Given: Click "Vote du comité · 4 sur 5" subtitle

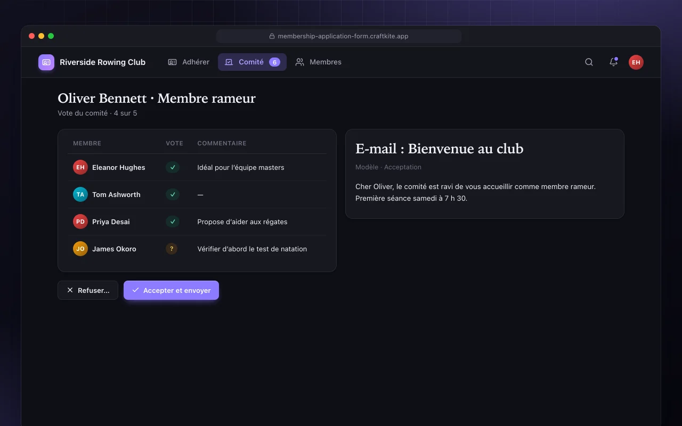Looking at the screenshot, I should (98, 113).
